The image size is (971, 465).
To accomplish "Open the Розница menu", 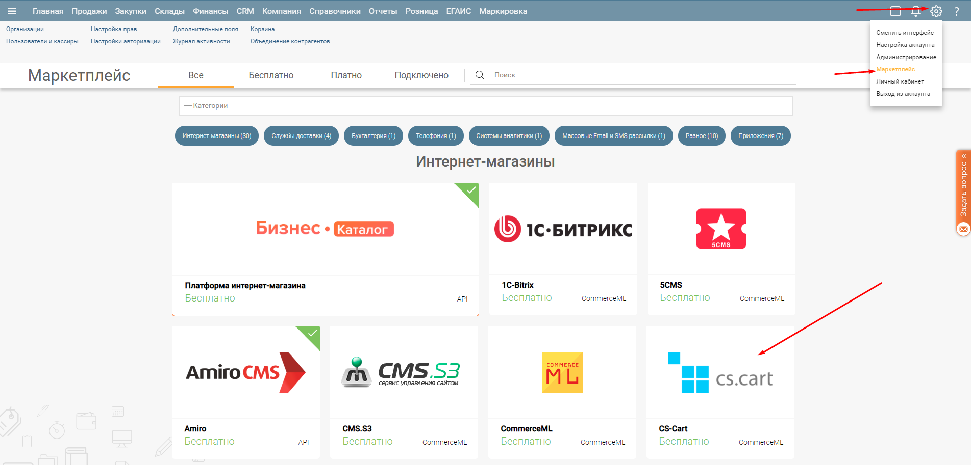I will click(x=421, y=11).
